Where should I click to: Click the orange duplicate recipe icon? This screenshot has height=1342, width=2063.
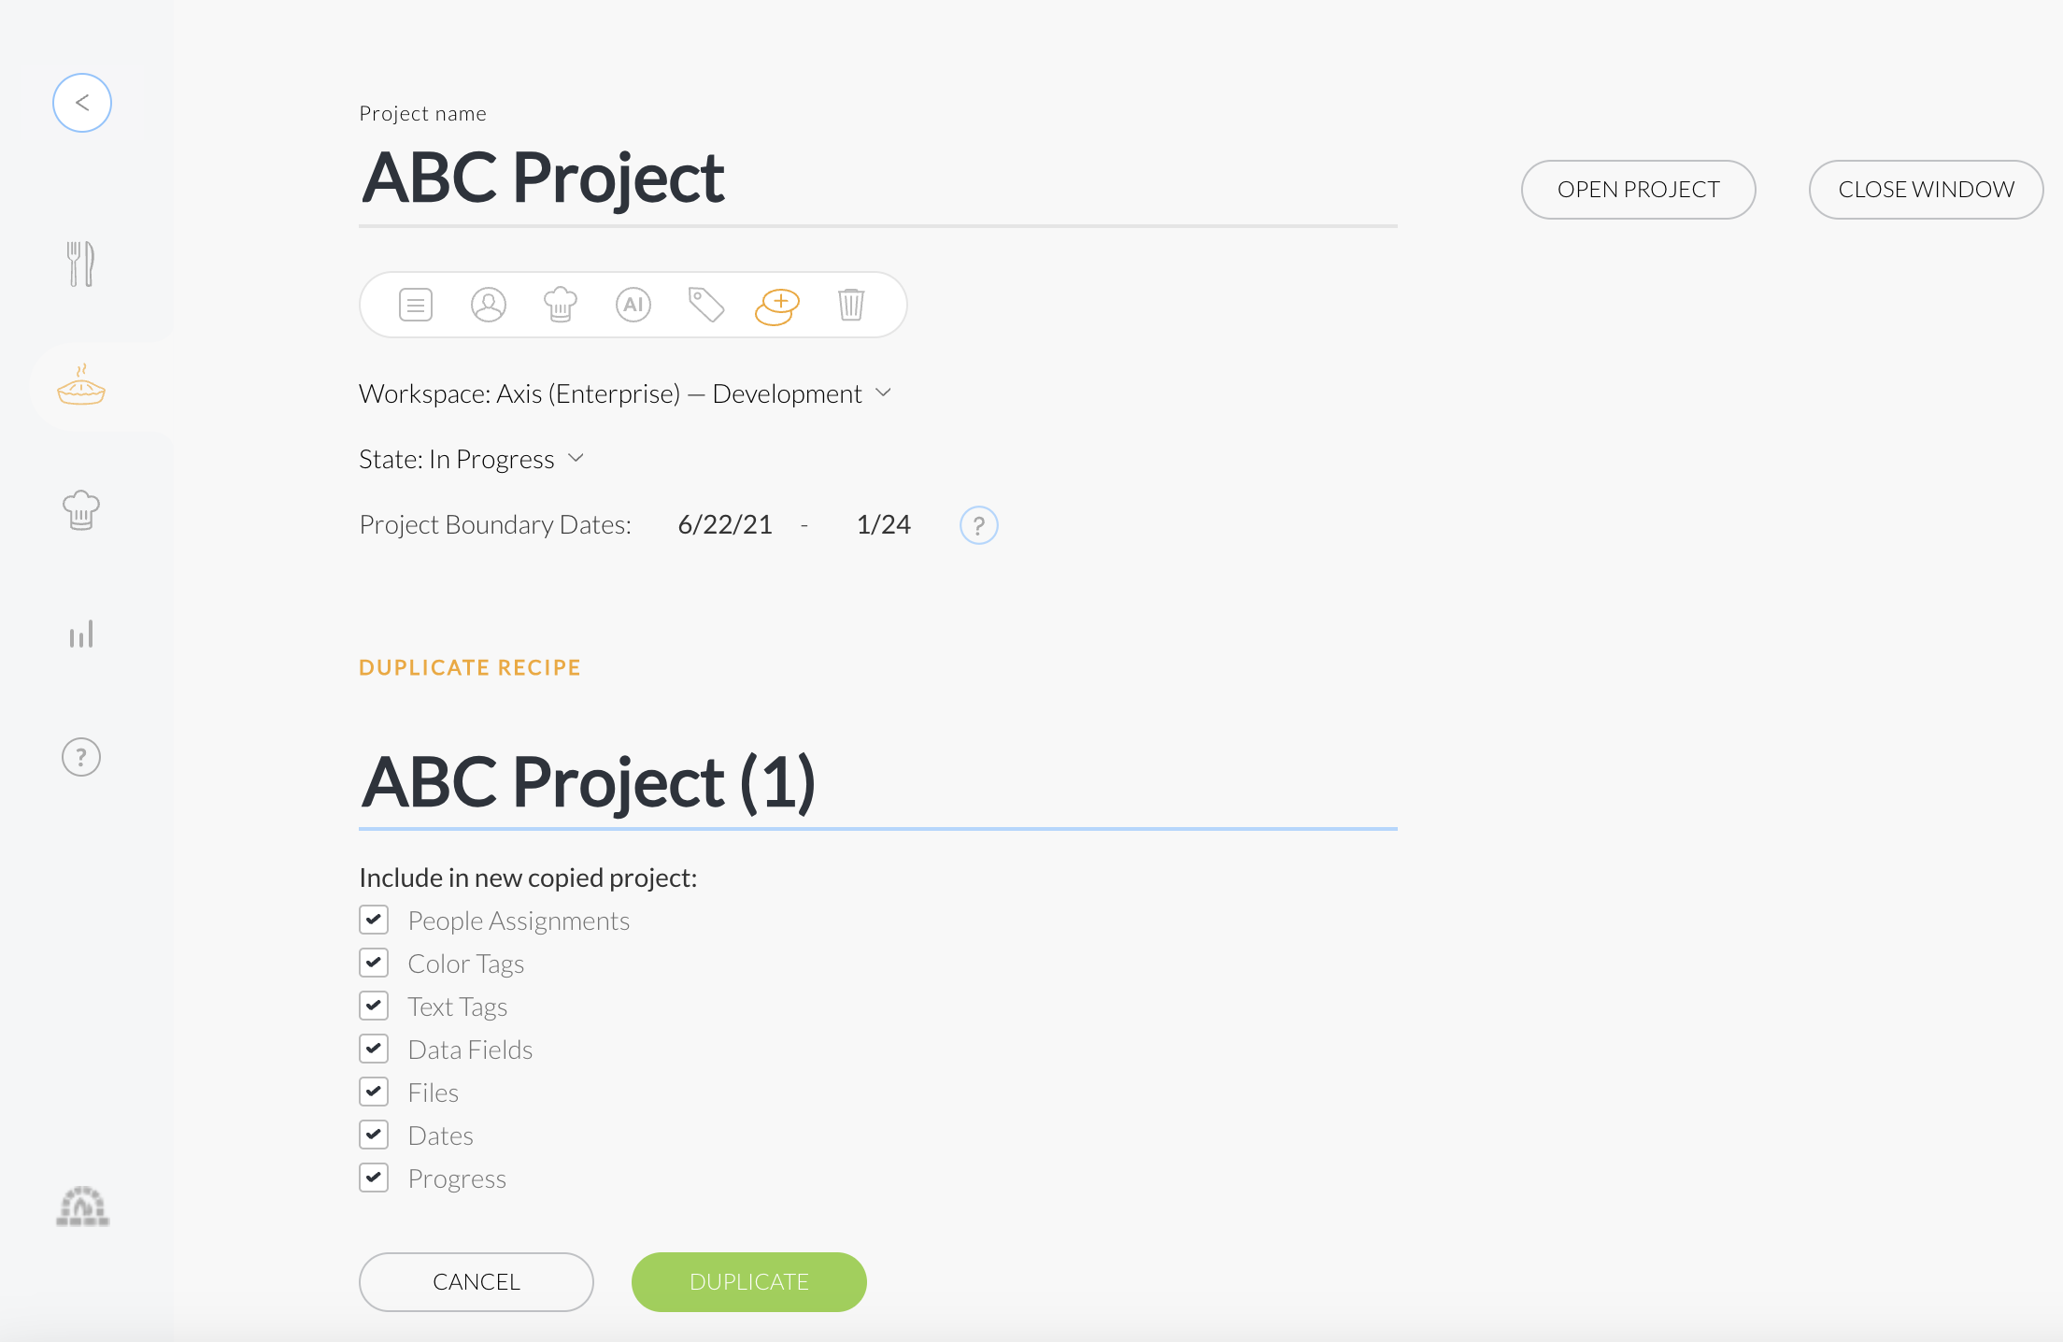click(777, 306)
